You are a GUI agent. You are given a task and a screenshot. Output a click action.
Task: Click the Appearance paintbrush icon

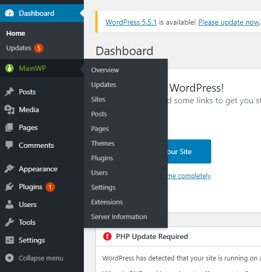pyautogui.click(x=9, y=169)
